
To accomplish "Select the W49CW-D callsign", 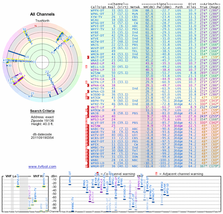I will tap(97, 110).
